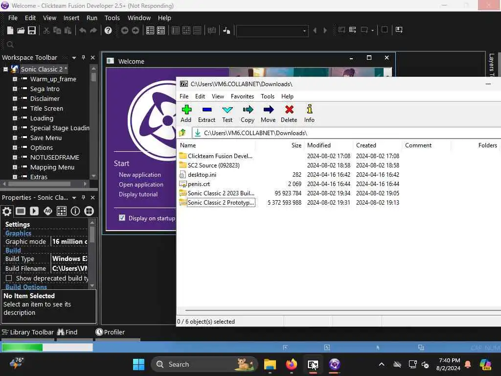Open the Insert menu in Fusion
This screenshot has width=501, height=376.
click(71, 18)
